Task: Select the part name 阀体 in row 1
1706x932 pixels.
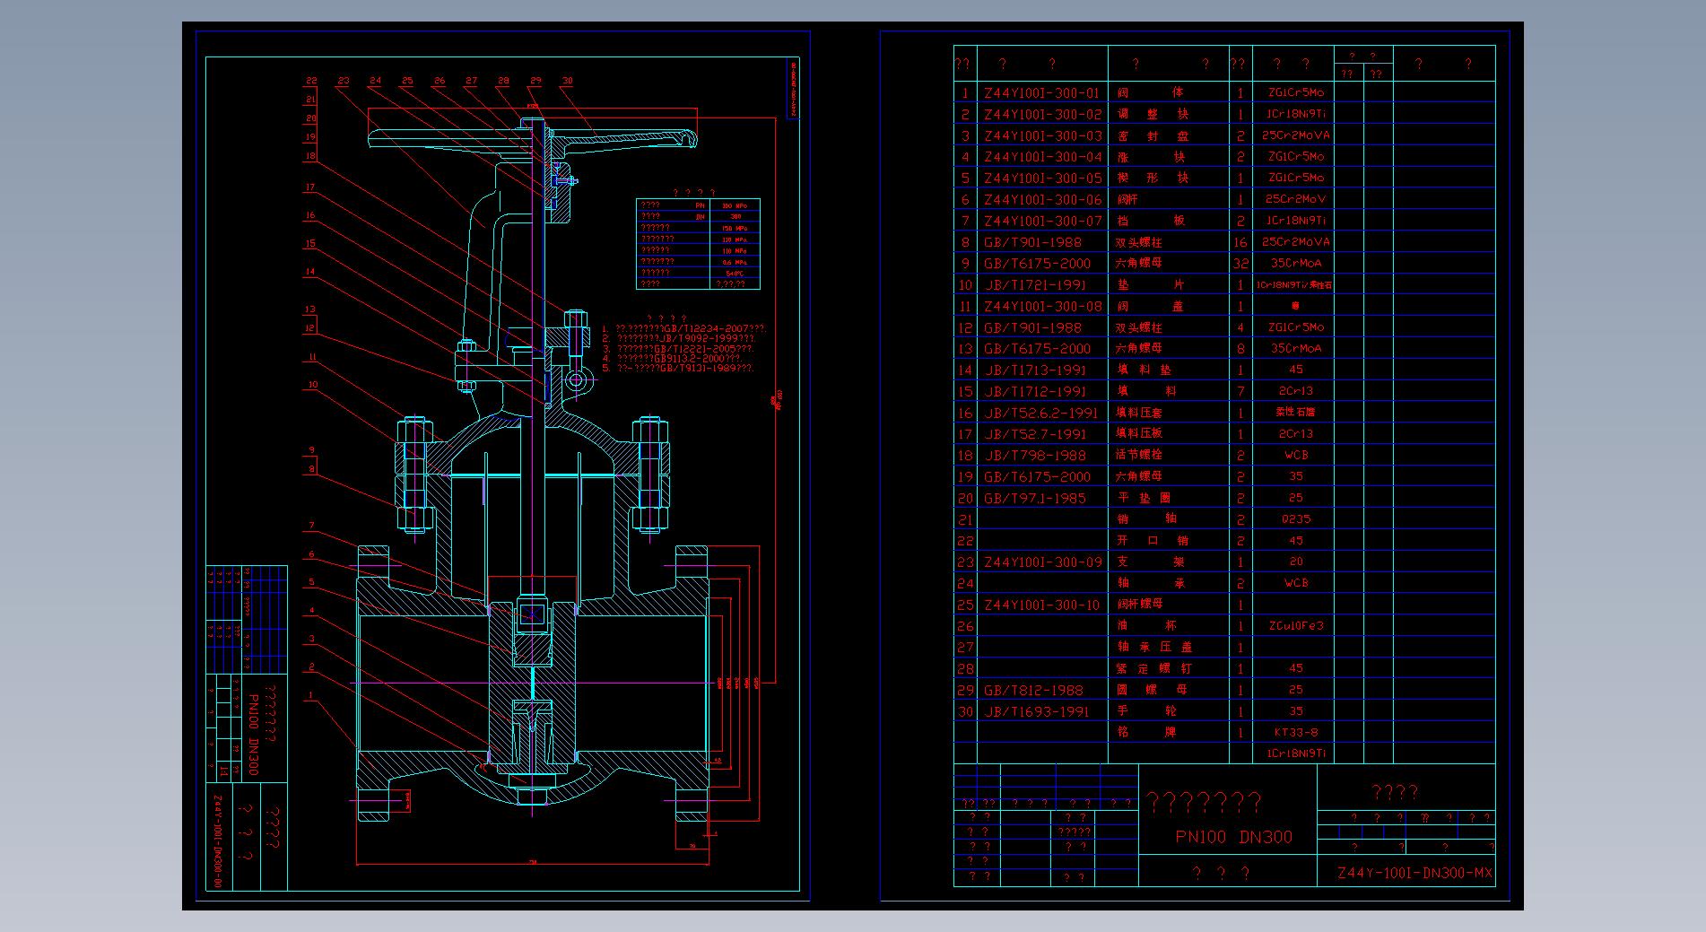Action: point(1151,92)
